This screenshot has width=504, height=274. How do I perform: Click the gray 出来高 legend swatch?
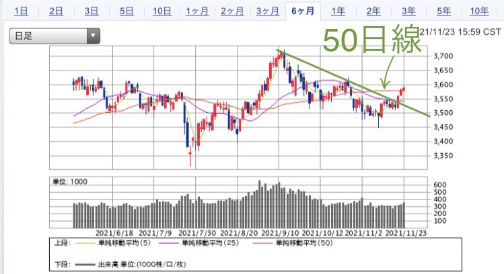85,265
